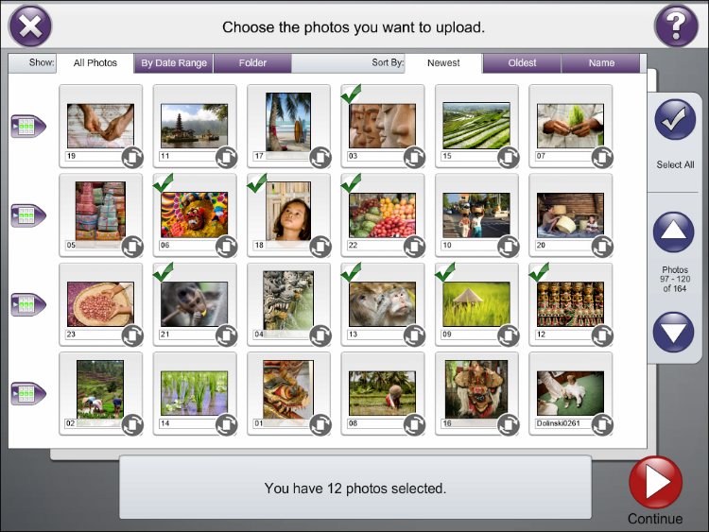Select the last row using its row tag icon
This screenshot has width=709, height=532.
point(28,394)
